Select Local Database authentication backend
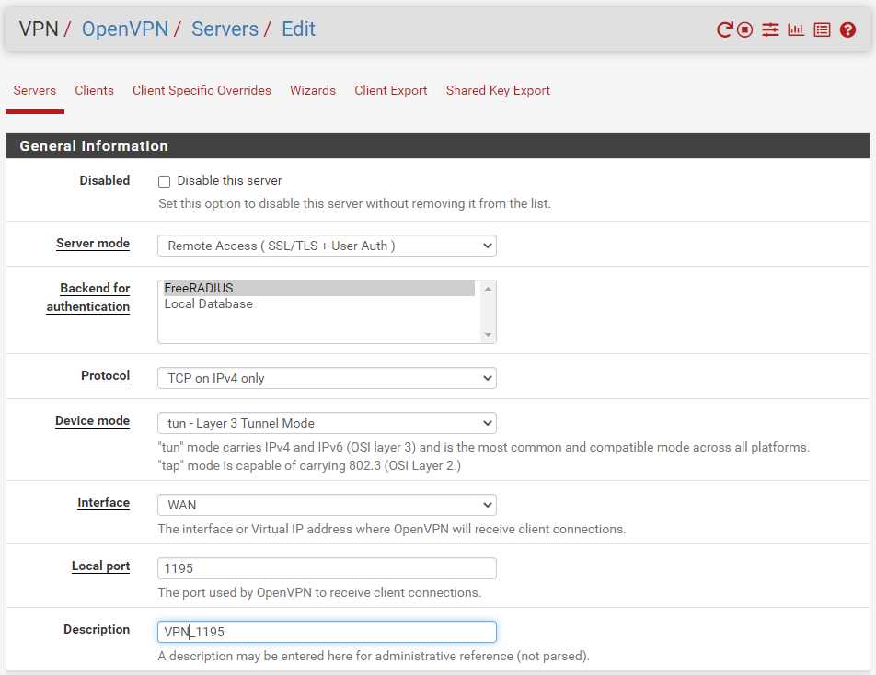Image resolution: width=876 pixels, height=675 pixels. (318, 303)
